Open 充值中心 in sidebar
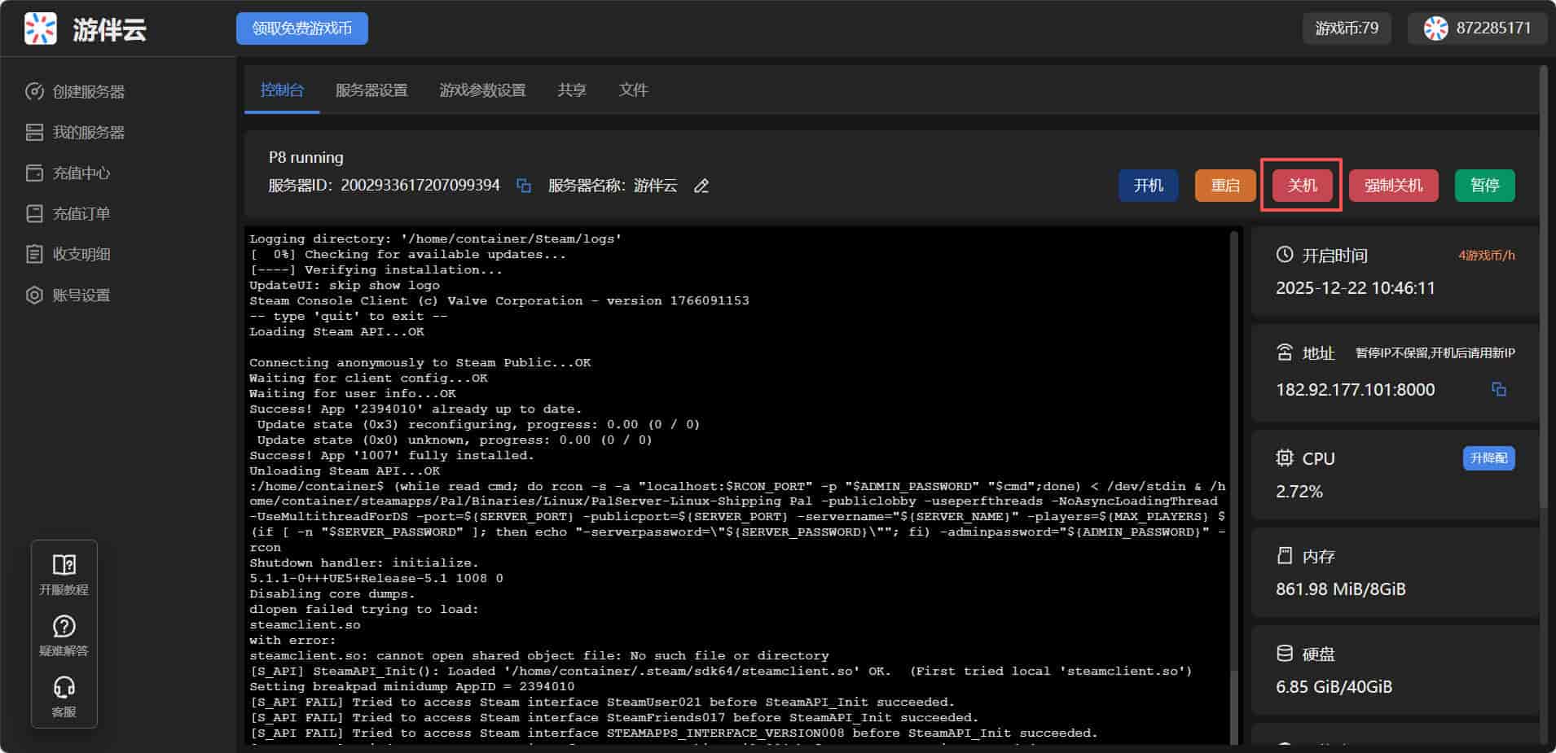This screenshot has width=1556, height=753. (x=81, y=173)
